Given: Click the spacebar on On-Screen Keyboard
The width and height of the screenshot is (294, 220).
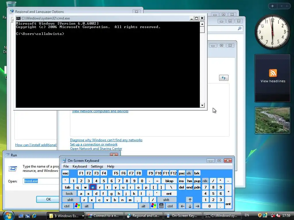Looking at the screenshot, I should click(116, 206).
